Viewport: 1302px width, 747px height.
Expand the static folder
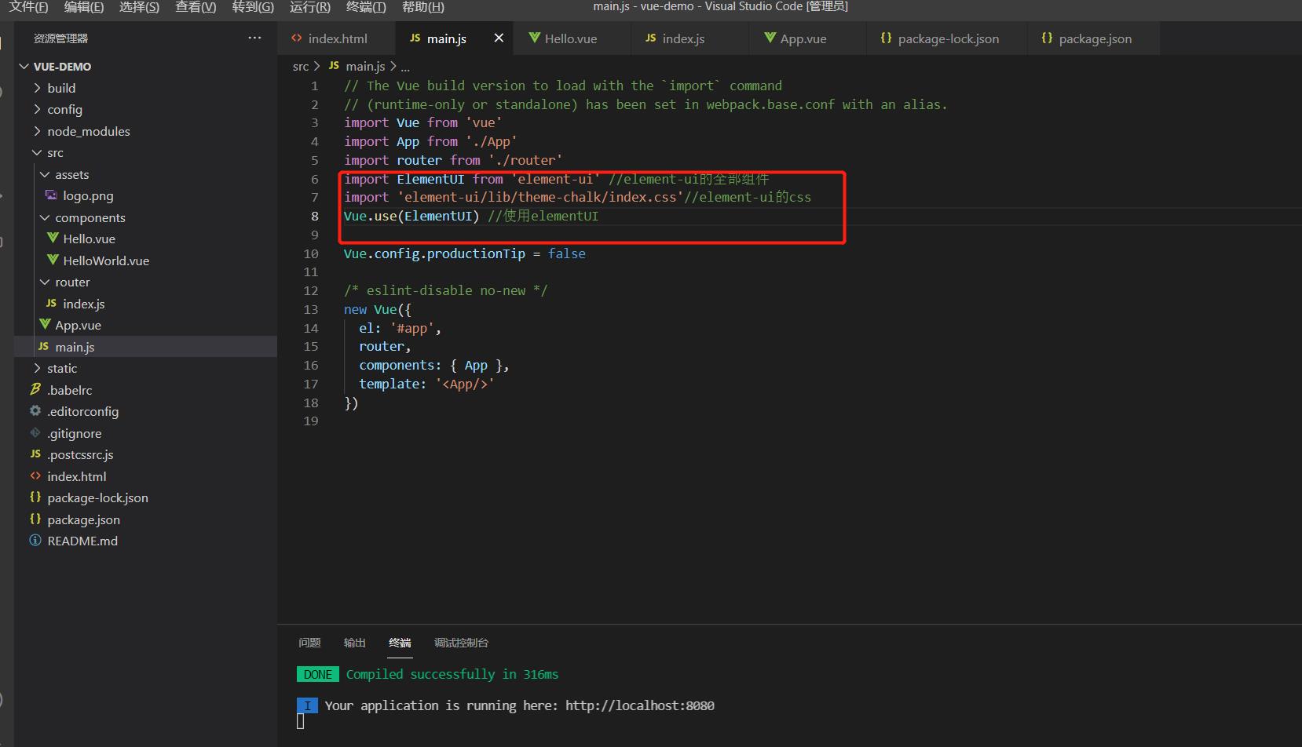pos(37,368)
